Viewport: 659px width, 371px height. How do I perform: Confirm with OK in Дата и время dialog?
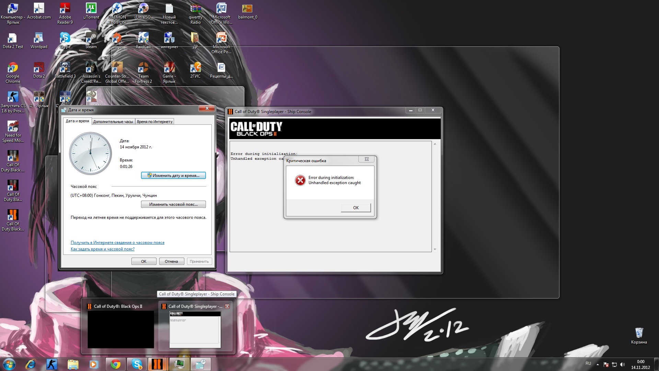coord(144,261)
